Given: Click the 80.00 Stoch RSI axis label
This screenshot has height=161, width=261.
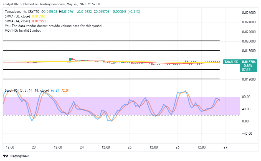Looking at the screenshot, I should click(246, 97).
